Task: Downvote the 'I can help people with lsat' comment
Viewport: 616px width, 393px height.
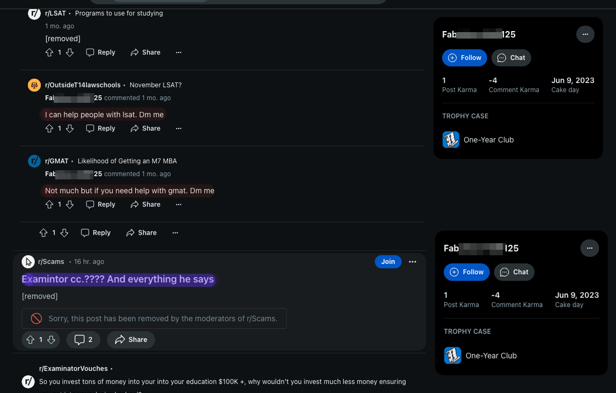Action: pyautogui.click(x=70, y=129)
